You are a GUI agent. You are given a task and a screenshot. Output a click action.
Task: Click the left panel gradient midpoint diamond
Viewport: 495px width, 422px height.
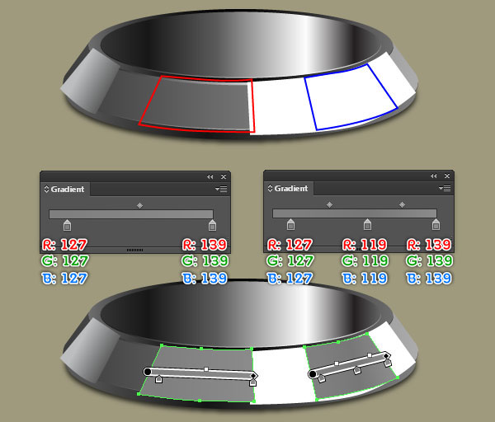[139, 205]
